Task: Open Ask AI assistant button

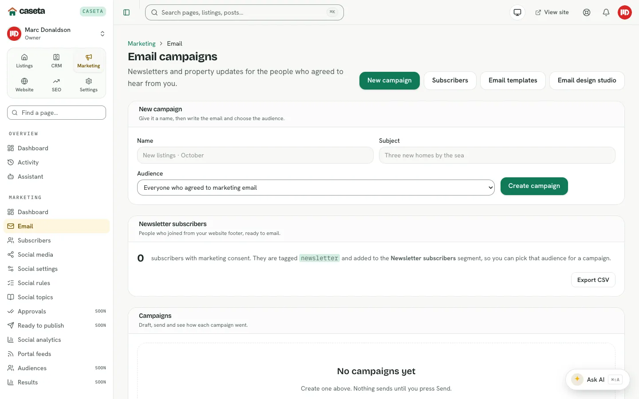Action: pos(597,379)
